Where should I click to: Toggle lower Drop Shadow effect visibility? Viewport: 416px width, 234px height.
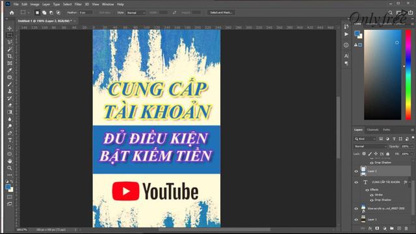pyautogui.click(x=372, y=200)
